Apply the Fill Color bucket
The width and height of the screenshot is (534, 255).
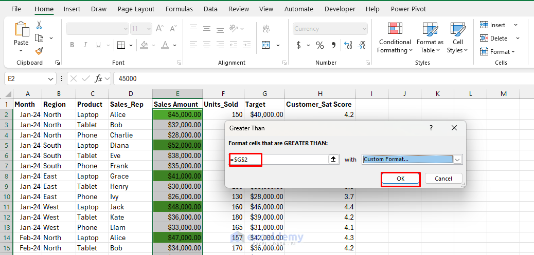pyautogui.click(x=145, y=45)
